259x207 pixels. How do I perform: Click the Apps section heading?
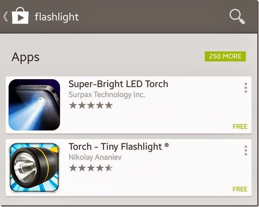26,57
